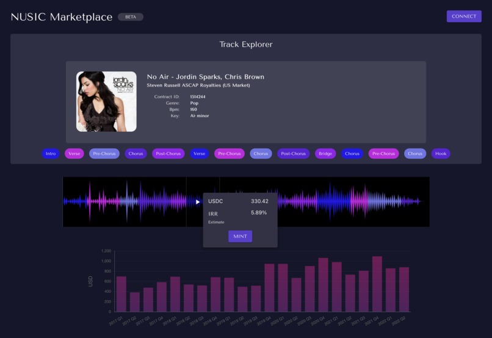
Task: Click the 1,200 y-axis label
Action: [106, 251]
